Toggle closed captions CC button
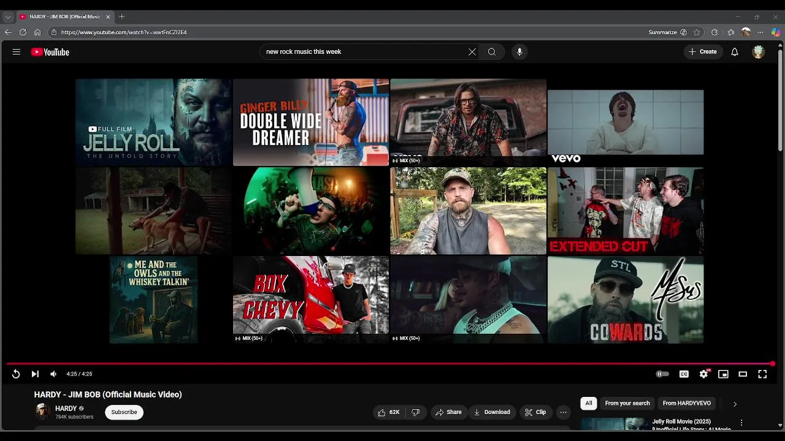 click(684, 374)
